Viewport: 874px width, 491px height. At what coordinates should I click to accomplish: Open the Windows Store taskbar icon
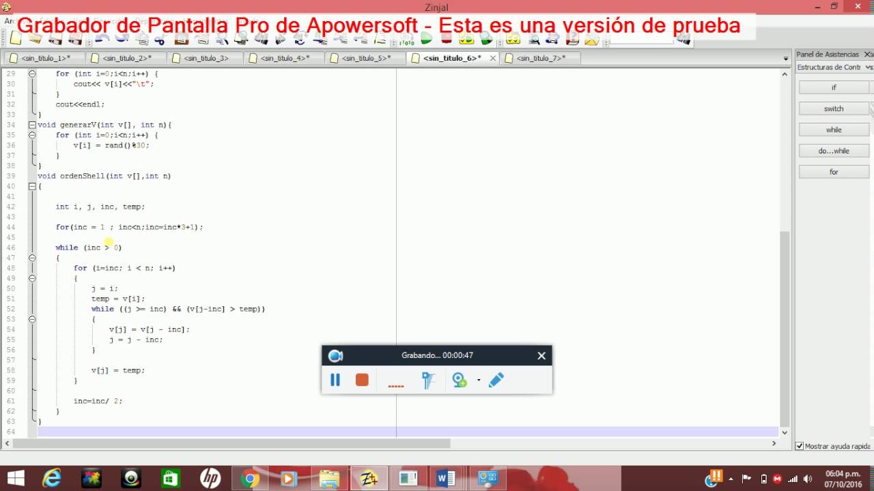[171, 479]
